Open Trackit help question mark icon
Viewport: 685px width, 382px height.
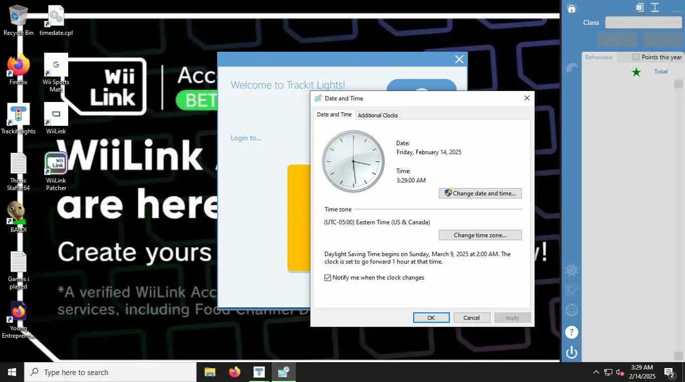(x=571, y=332)
